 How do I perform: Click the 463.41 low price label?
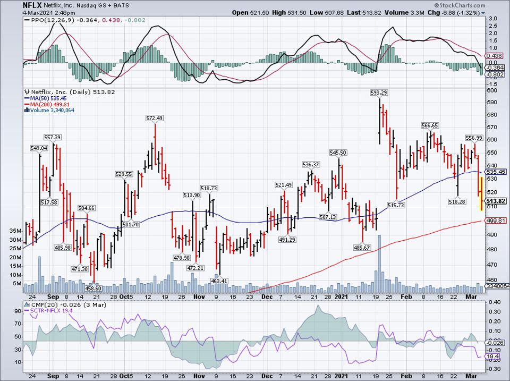pos(218,281)
